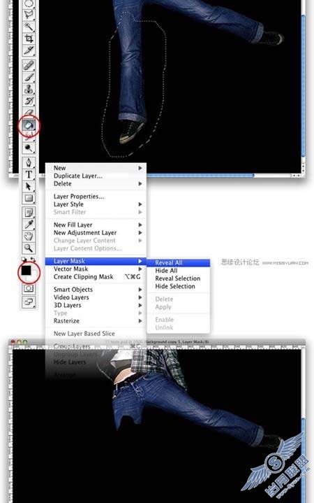Swap foreground and background colors
The width and height of the screenshot is (314, 503).
coord(33,259)
